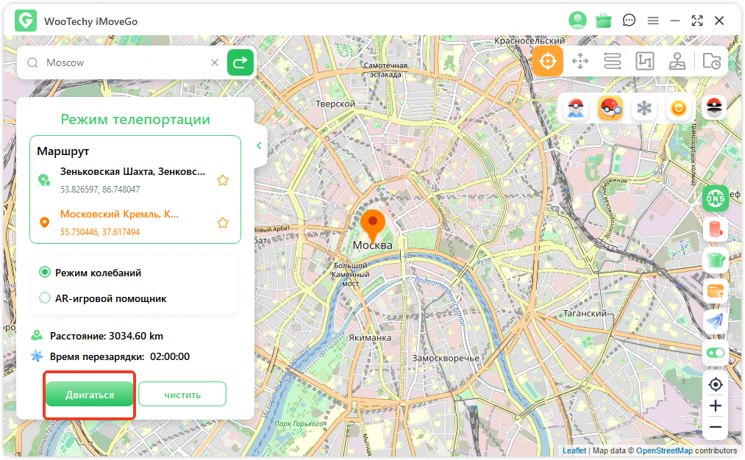Select the Режим колебаний radio option
The height and width of the screenshot is (460, 745).
pos(45,273)
